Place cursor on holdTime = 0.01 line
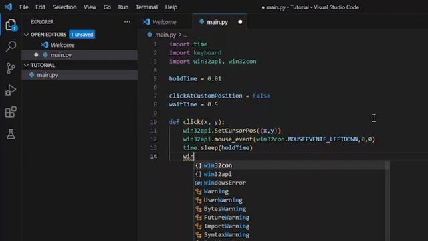Viewport: 428px width, 241px height. point(195,79)
